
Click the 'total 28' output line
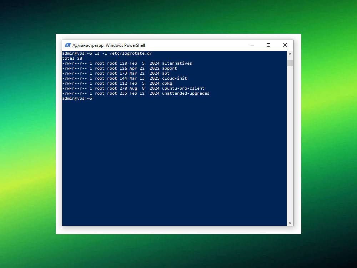72,58
